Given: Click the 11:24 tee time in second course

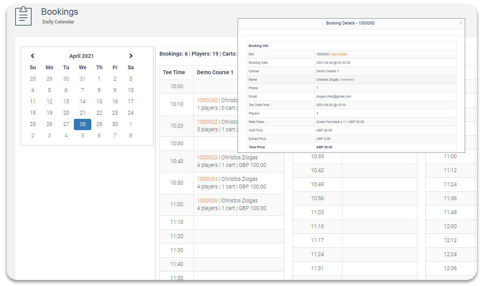Looking at the screenshot, I should (x=317, y=254).
